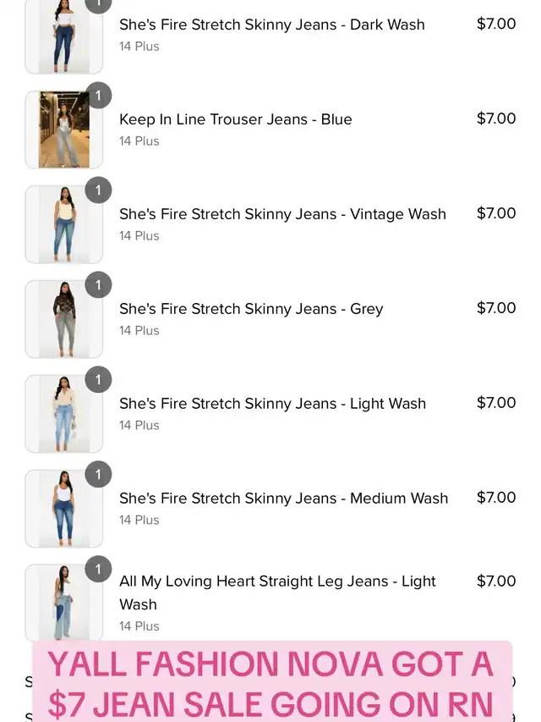The width and height of the screenshot is (541, 722).
Task: Tap quantity badge on Straight Leg Jeans item
Action: click(x=98, y=570)
